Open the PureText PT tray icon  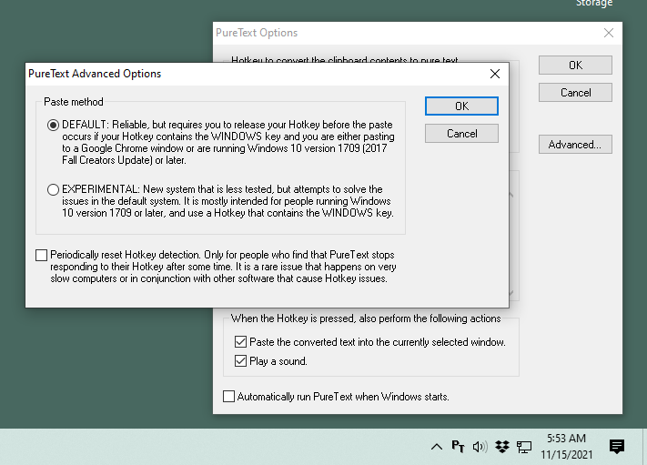tap(458, 447)
